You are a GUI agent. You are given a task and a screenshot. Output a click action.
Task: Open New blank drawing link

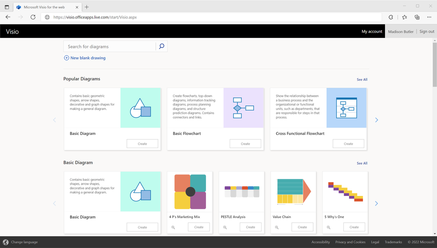(88, 58)
